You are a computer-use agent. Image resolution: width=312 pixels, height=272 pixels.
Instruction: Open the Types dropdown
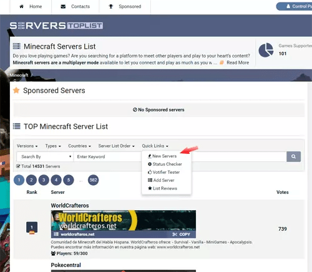[53, 146]
